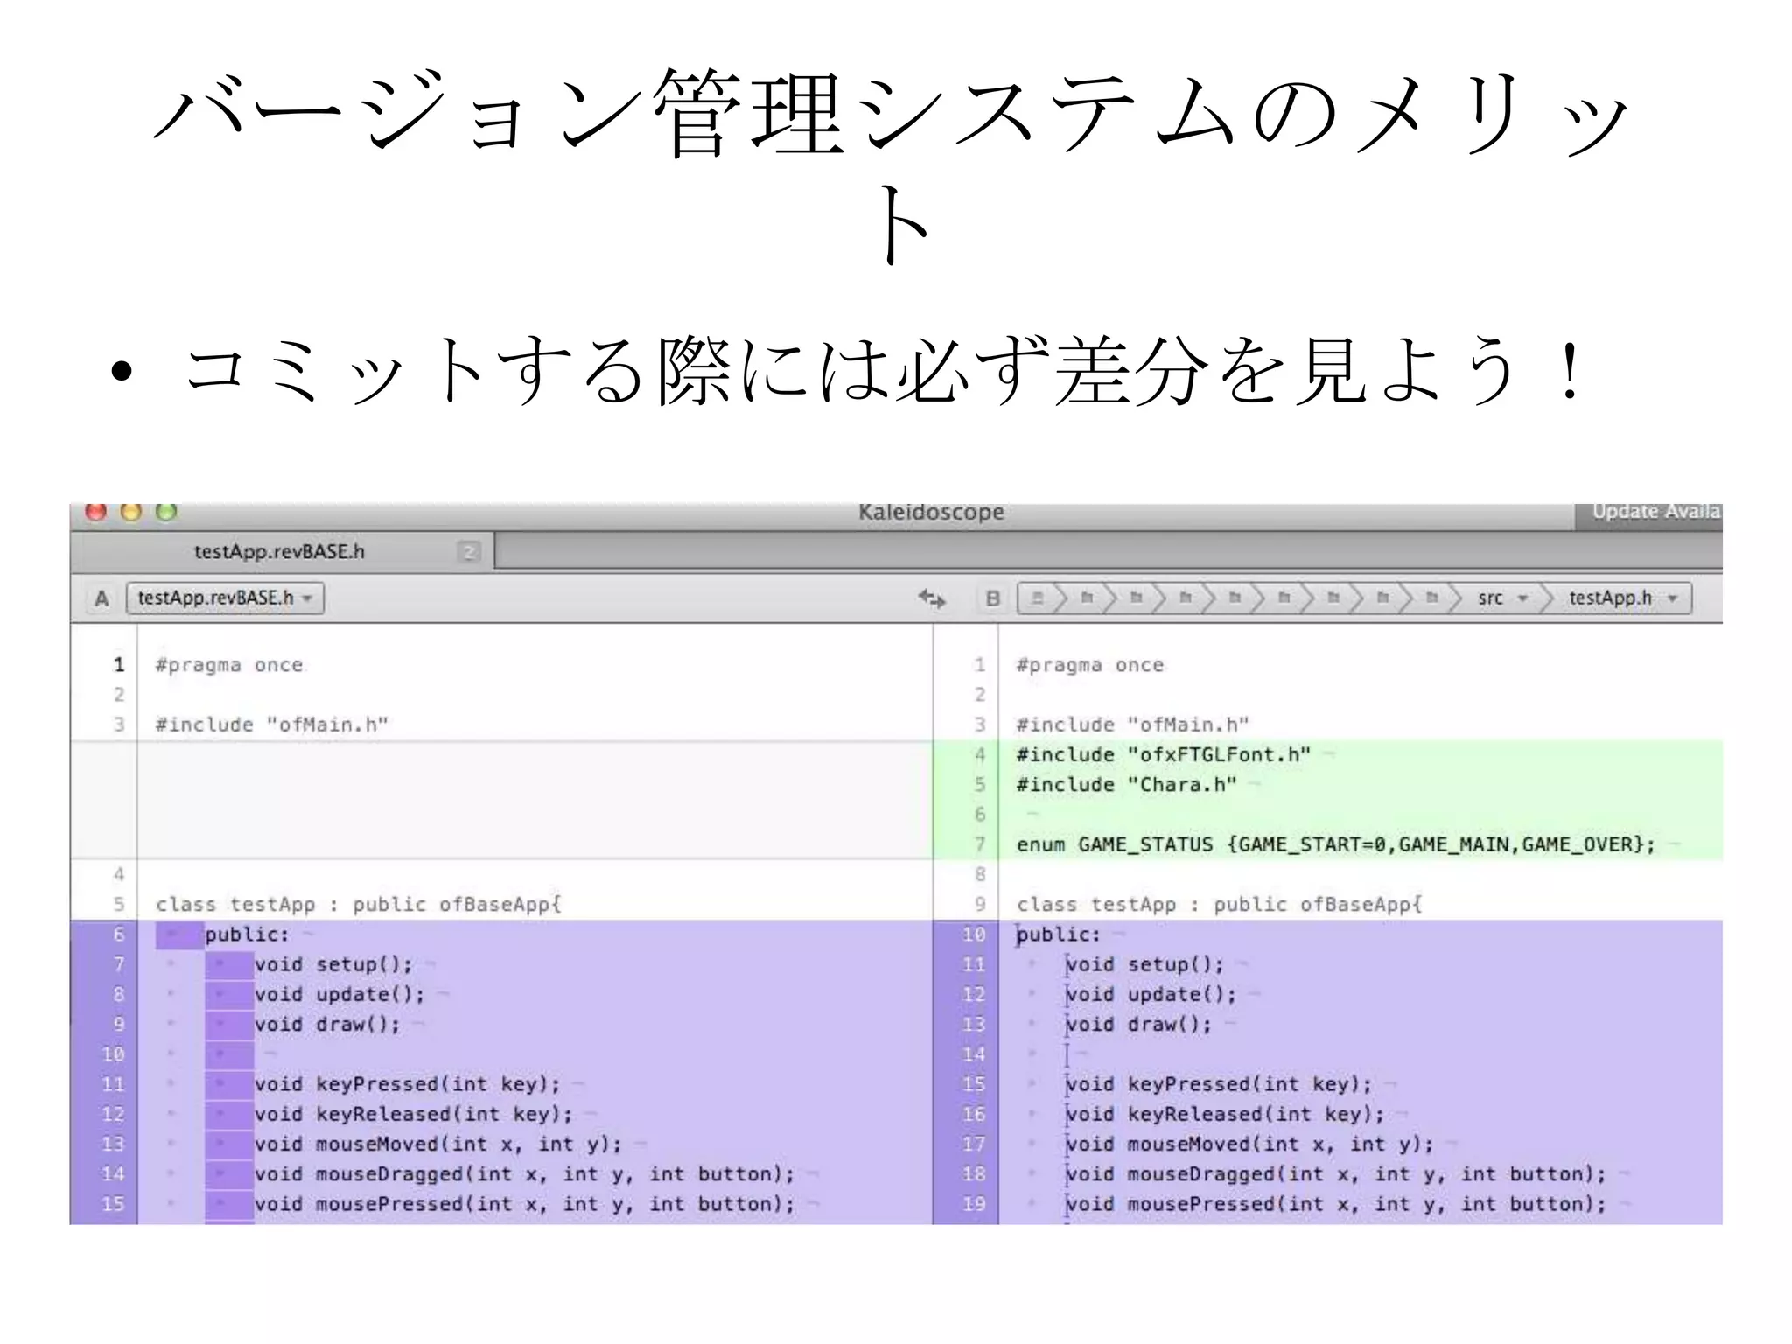The image size is (1792, 1344).
Task: Click #pragma once in pane B
Action: [1090, 665]
